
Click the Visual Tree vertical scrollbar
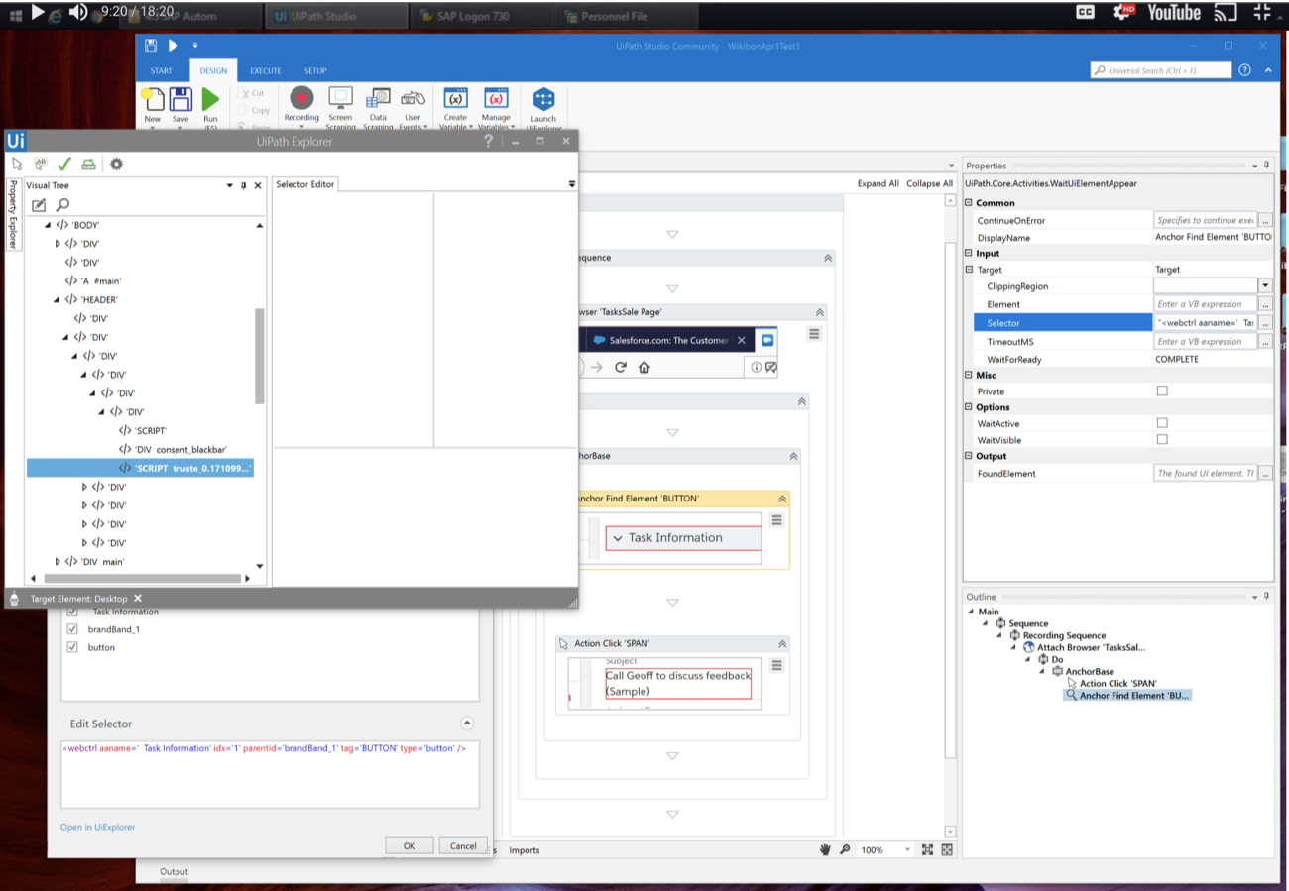[x=260, y=355]
